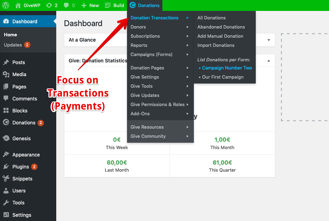Expand the Donation Transactions submenu arrow
Screen dimensions: 329x221
click(187, 18)
